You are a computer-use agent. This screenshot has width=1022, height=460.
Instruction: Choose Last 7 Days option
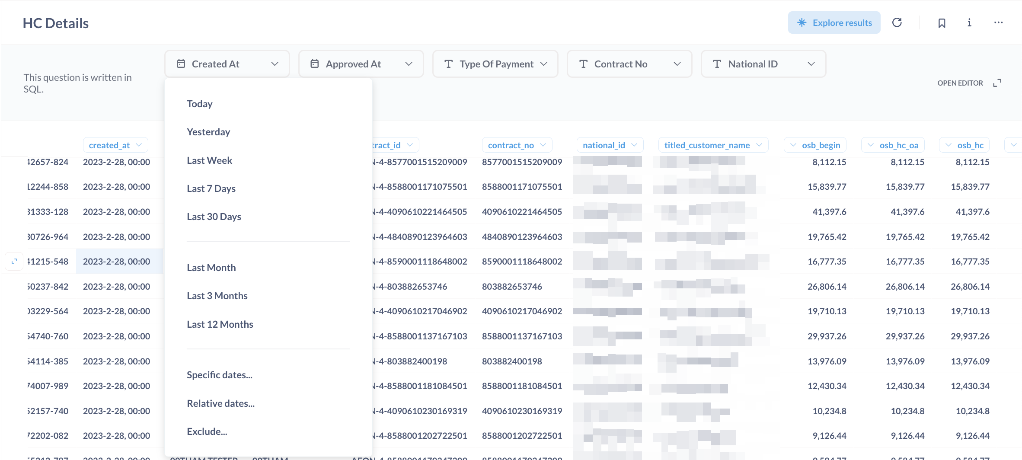[x=211, y=188]
